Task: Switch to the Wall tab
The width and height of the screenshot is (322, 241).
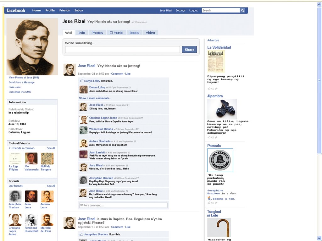Action: pos(69,33)
